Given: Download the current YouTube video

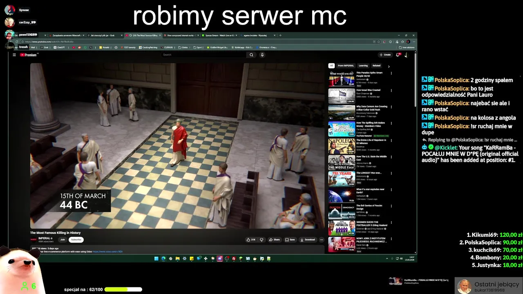Looking at the screenshot, I should click(x=308, y=240).
